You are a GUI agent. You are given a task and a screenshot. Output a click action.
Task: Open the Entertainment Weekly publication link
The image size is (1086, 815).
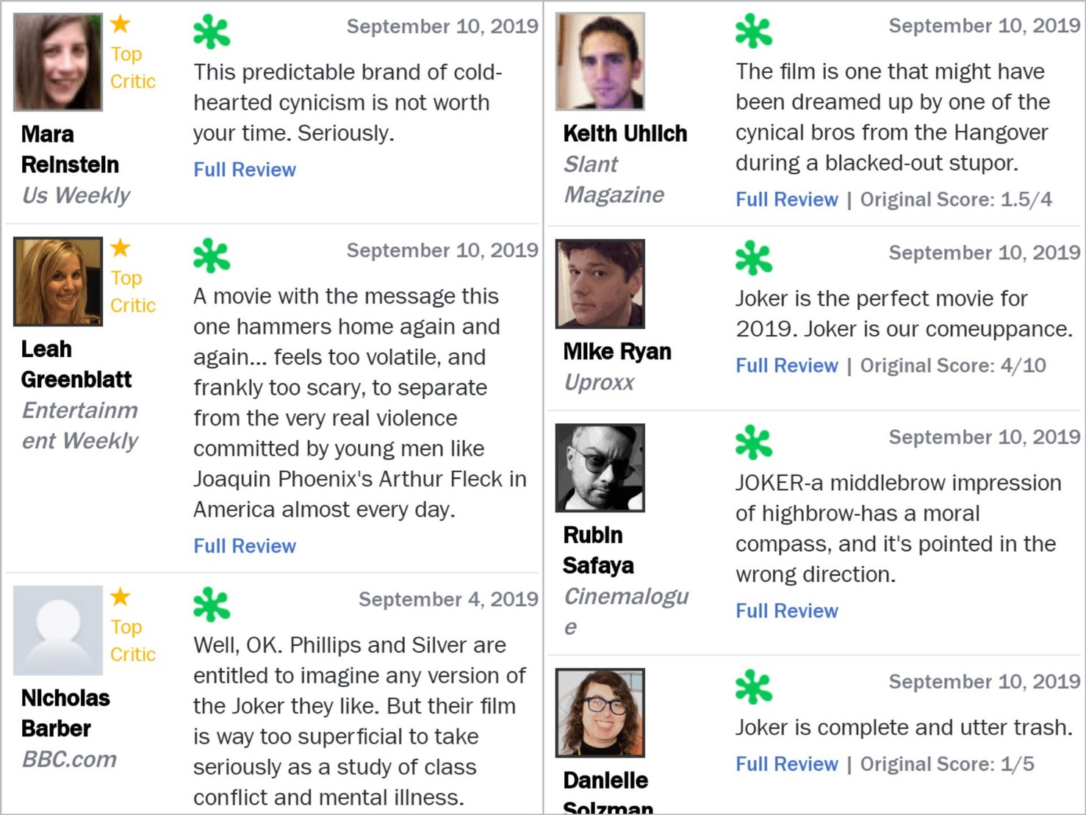pyautogui.click(x=80, y=426)
